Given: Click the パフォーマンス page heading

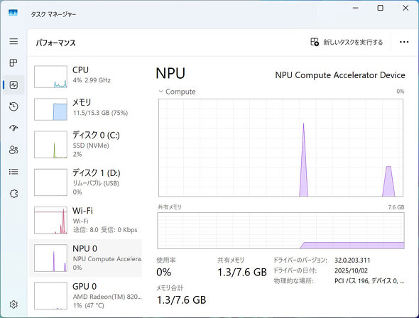Looking at the screenshot, I should [x=56, y=43].
